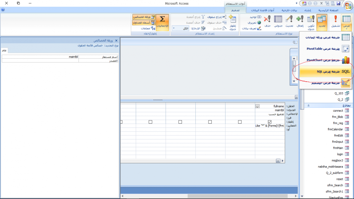Check Show box in the third grid column from the right
This screenshot has height=199, width=354.
(210, 122)
